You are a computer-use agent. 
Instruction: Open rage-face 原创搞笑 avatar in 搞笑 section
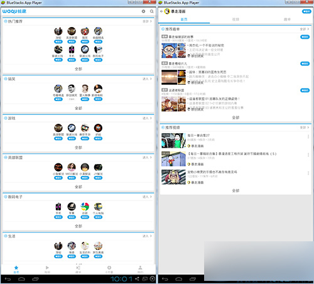[72, 89]
